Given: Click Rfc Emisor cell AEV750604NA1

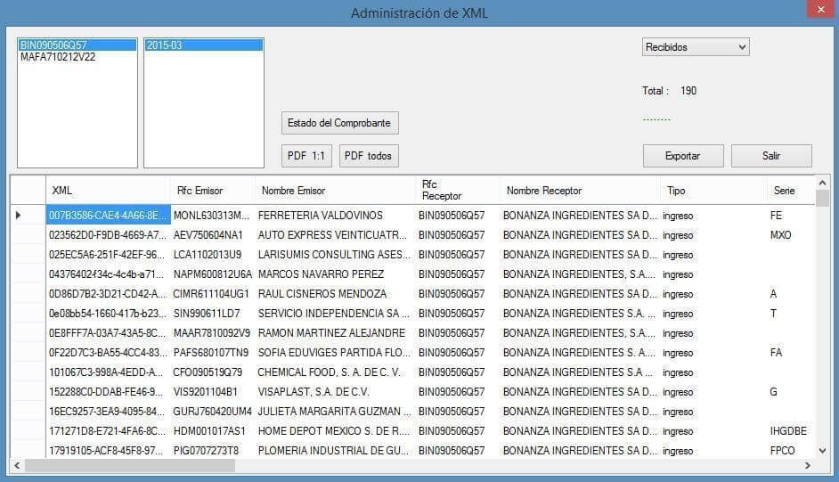Looking at the screenshot, I should click(x=213, y=235).
